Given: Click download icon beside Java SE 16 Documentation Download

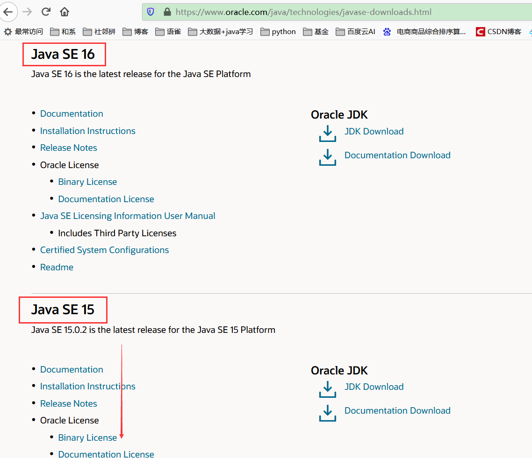Looking at the screenshot, I should point(327,157).
